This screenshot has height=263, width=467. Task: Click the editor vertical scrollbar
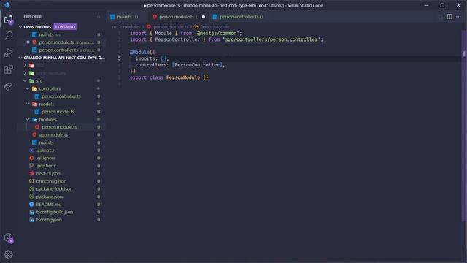(x=464, y=125)
